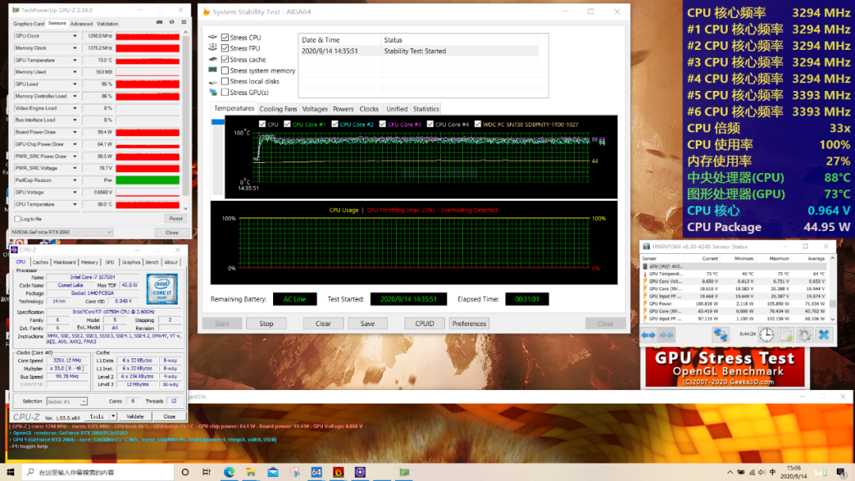
Task: Click PerfCap Reason green sensor bar
Action: coord(147,180)
